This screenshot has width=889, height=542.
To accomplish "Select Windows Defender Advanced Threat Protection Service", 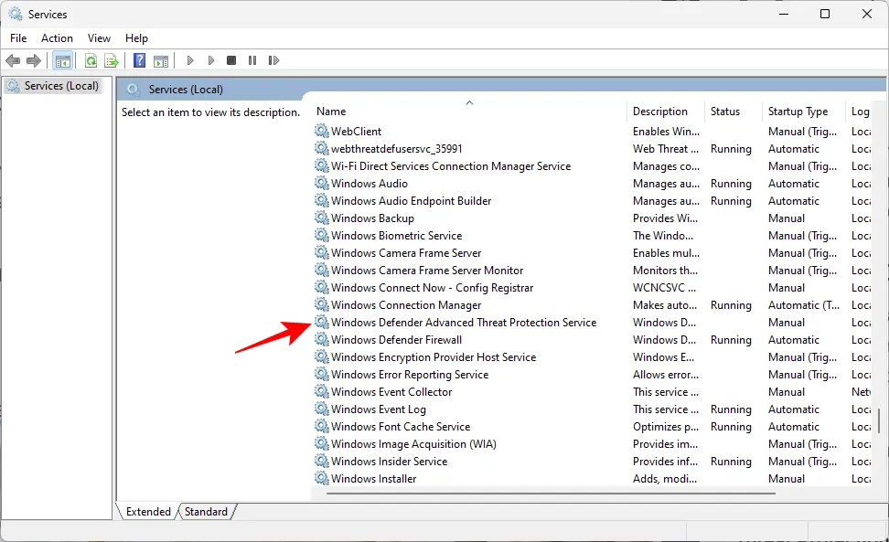I will click(x=463, y=323).
